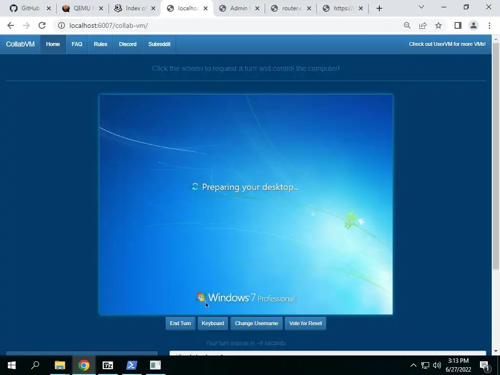The height and width of the screenshot is (375, 500).
Task: Switch to the Index of tab
Action: click(135, 8)
